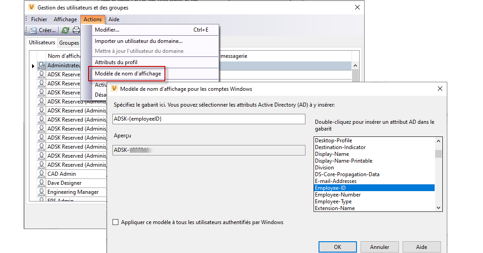Click the Aperçu preview field
483x253 pixels.
(x=209, y=150)
